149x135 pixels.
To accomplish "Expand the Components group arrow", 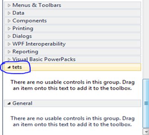I will [9, 21].
